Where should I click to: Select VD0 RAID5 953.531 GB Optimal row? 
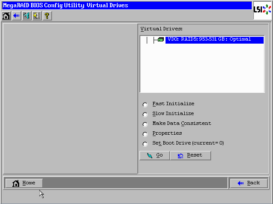tap(214, 40)
